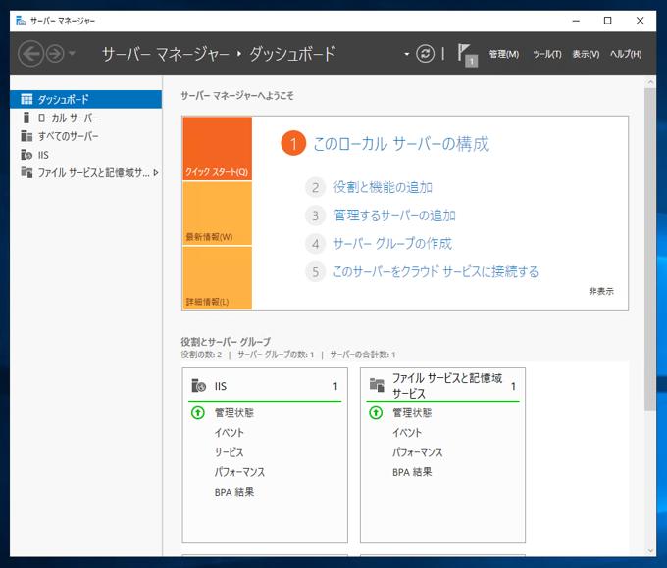Click the refresh dashboard icon

tap(425, 54)
